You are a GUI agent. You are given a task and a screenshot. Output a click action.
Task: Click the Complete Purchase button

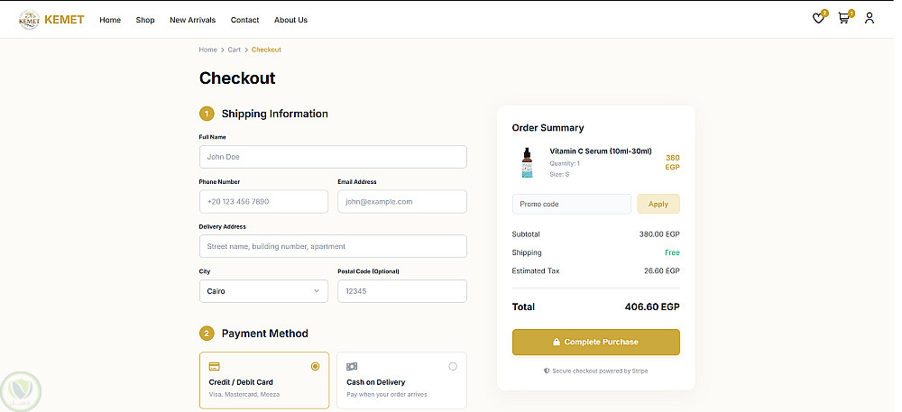click(x=595, y=343)
